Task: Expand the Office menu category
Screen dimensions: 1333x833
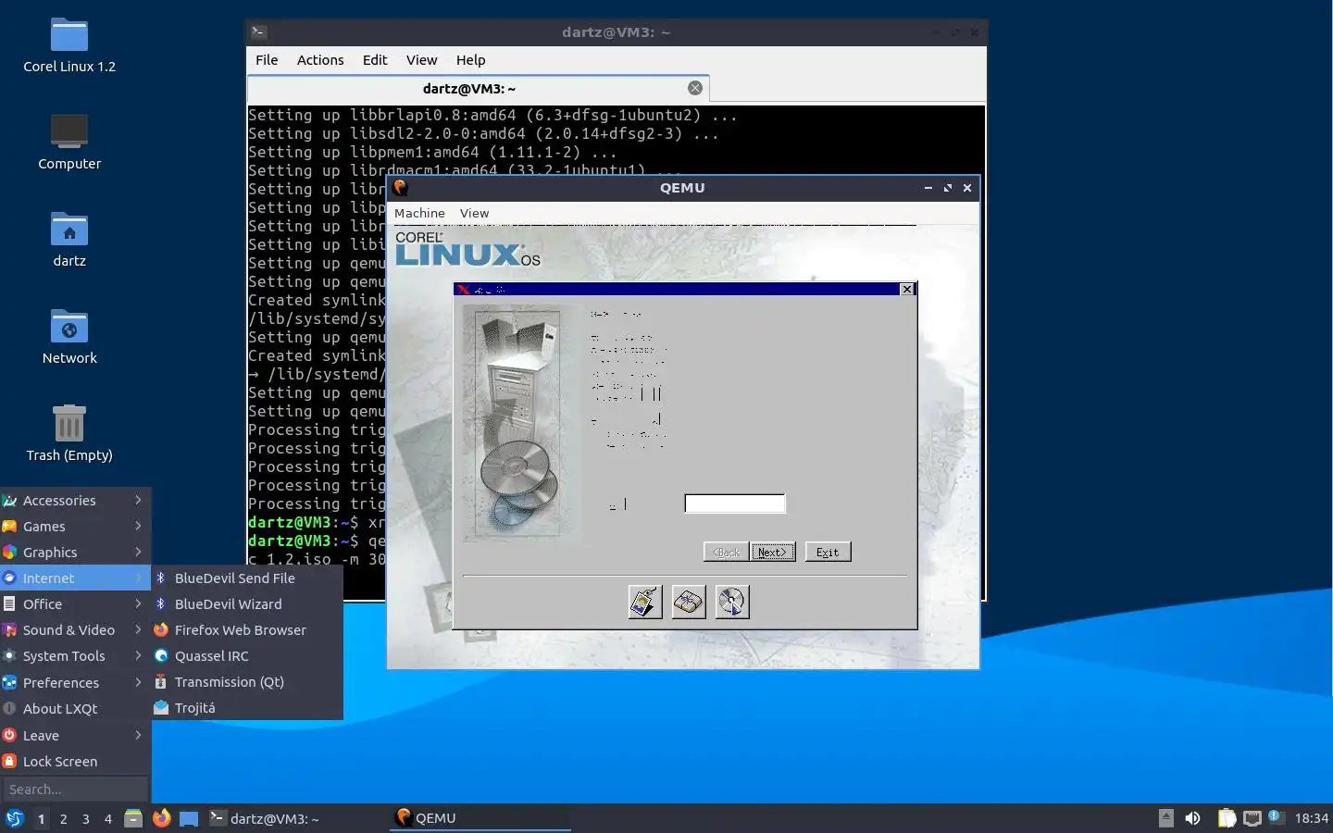Action: [75, 603]
